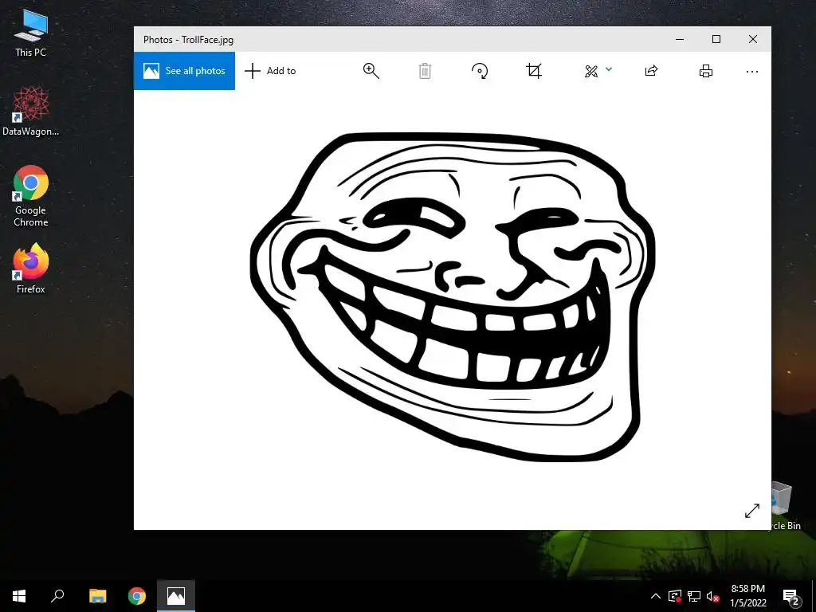This screenshot has width=816, height=612.
Task: Open the network tray icon
Action: pos(694,596)
